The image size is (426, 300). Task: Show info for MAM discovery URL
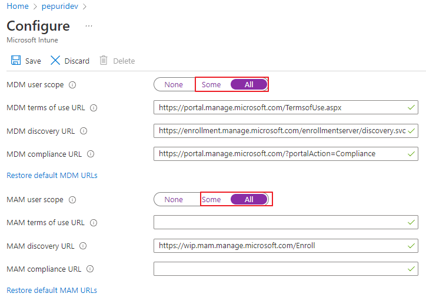[x=83, y=246]
